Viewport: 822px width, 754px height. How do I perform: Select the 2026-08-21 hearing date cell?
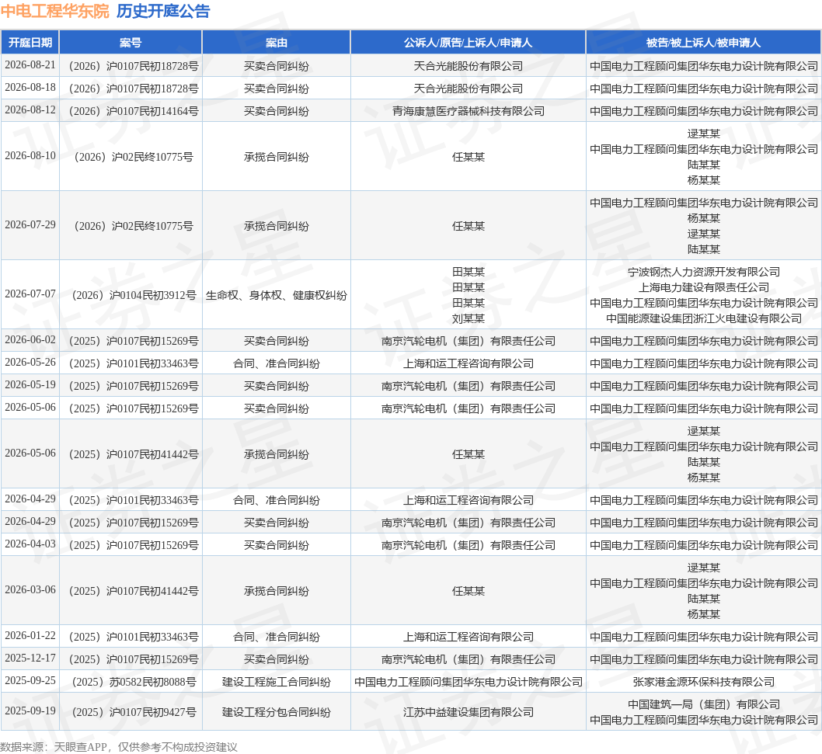tap(30, 65)
